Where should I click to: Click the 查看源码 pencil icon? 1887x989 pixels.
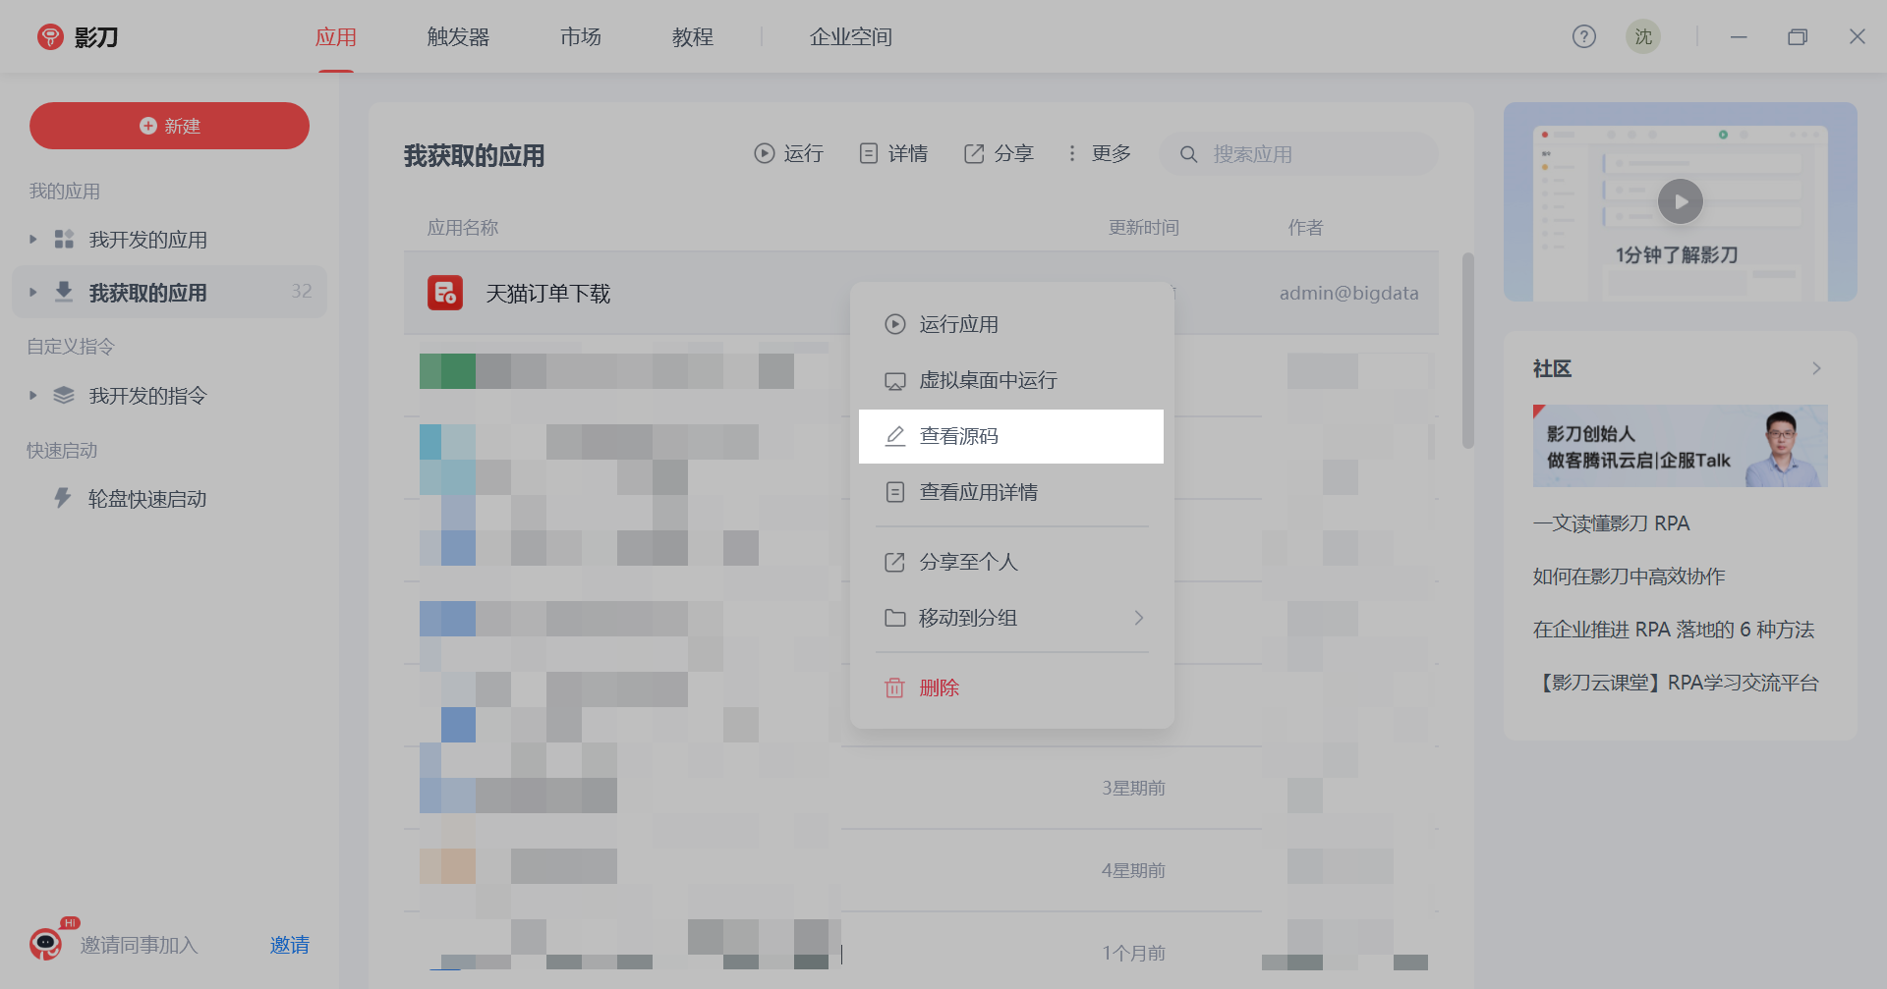pos(894,436)
